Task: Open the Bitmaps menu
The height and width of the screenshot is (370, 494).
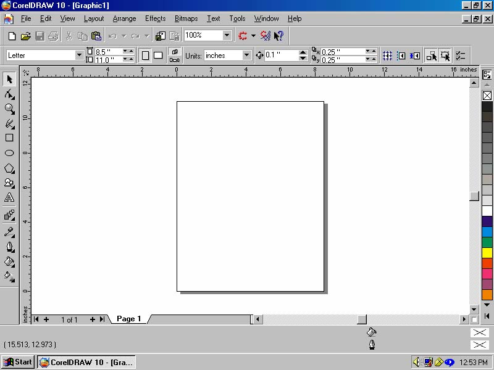Action: (x=186, y=18)
